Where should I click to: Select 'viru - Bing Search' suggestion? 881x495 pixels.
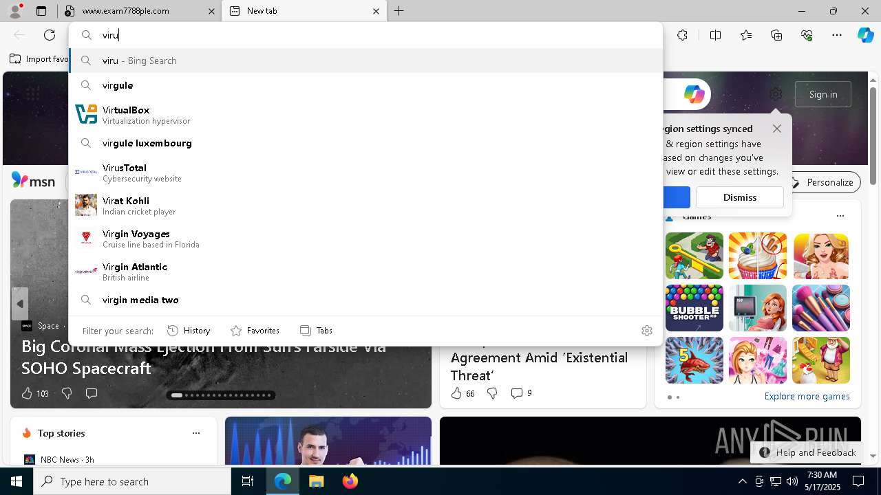click(x=365, y=60)
